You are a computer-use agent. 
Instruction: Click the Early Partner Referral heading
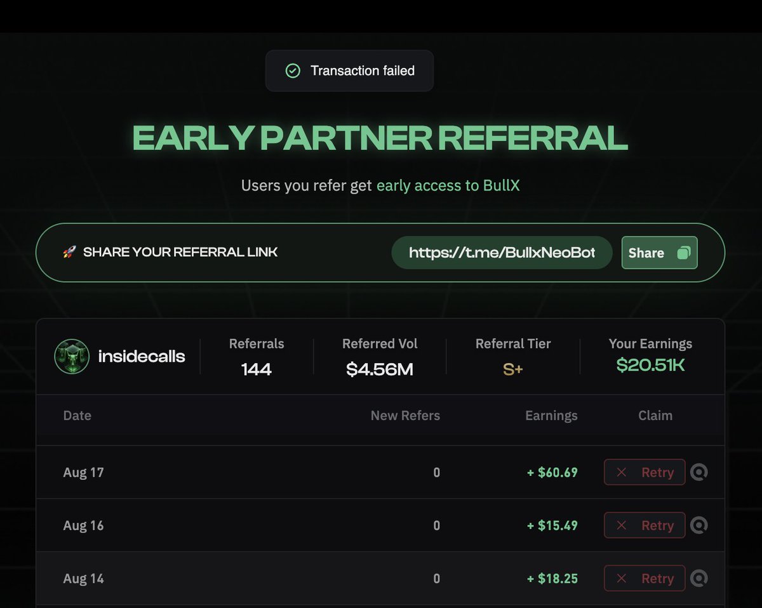380,137
